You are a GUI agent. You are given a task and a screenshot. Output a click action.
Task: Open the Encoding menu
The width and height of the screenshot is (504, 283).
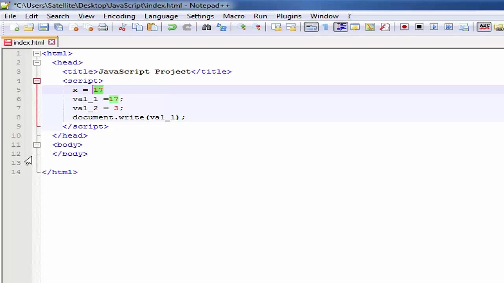click(119, 16)
